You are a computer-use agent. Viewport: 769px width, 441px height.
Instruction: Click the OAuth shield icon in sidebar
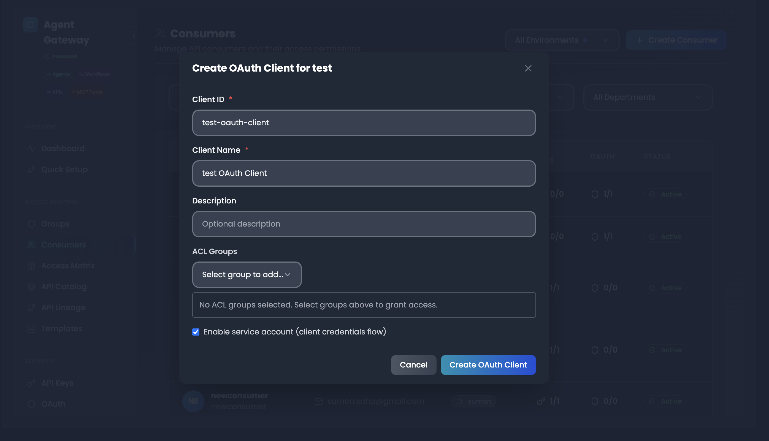31,404
